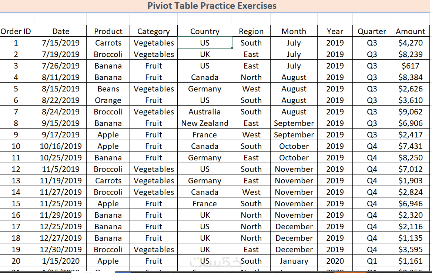This screenshot has width=432, height=273.
Task: Click the $9,062 amount cell
Action: [411, 112]
